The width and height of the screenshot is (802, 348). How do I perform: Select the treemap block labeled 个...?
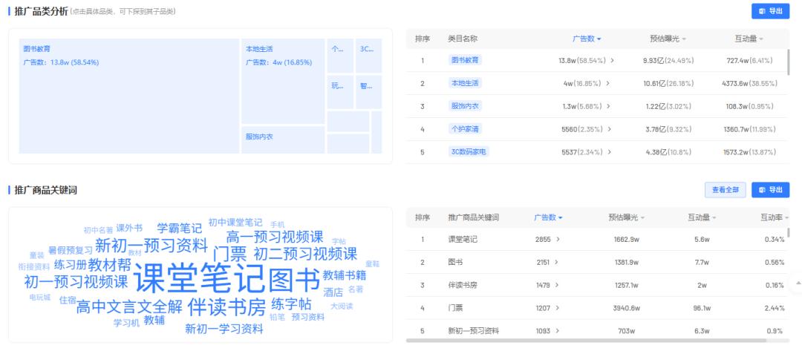tap(340, 56)
